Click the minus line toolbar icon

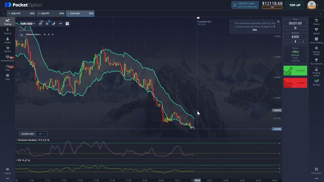[x=60, y=24]
